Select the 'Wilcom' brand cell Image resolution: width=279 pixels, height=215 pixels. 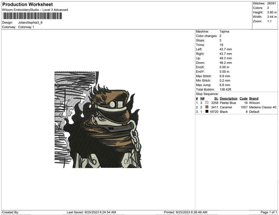pos(254,103)
